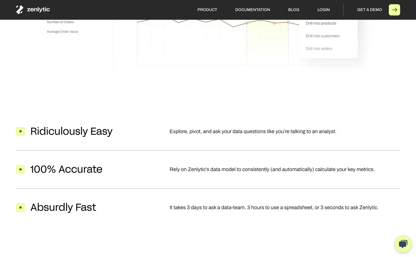Click the arrow icon inside Get a Demo
Viewport: 416px width, 257px height.
[x=394, y=10]
